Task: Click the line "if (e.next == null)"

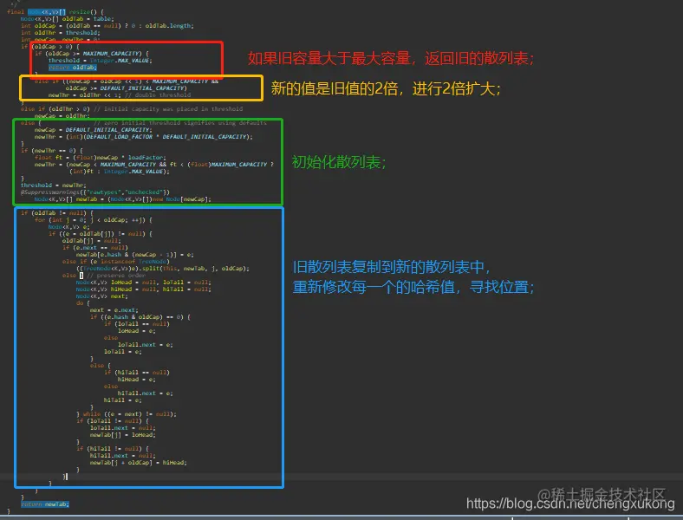Action: click(x=95, y=248)
